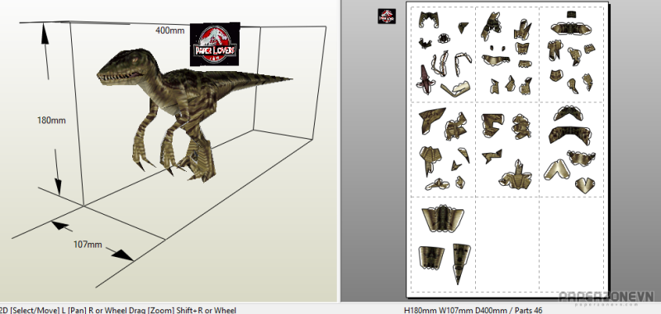The image size is (661, 314).
Task: Select the 107mm width dimension label
Action: [x=88, y=244]
